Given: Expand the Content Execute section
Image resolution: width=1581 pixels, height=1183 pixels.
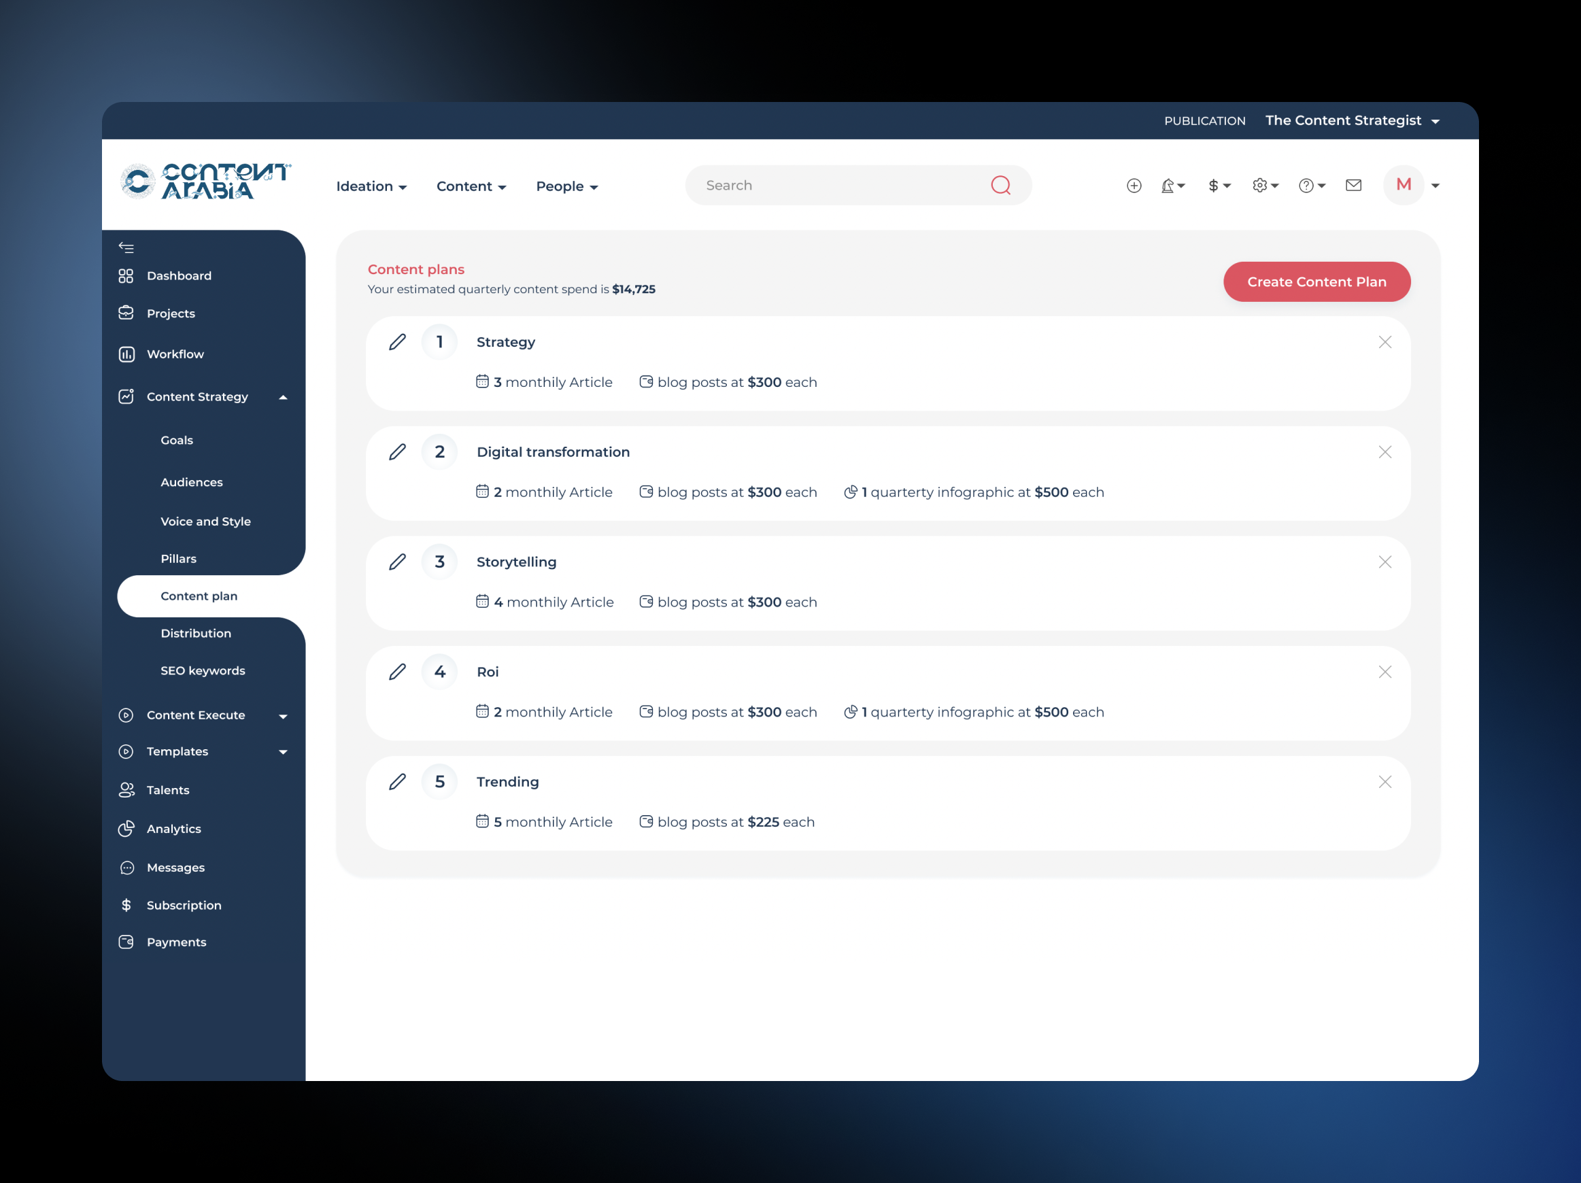Looking at the screenshot, I should [283, 716].
